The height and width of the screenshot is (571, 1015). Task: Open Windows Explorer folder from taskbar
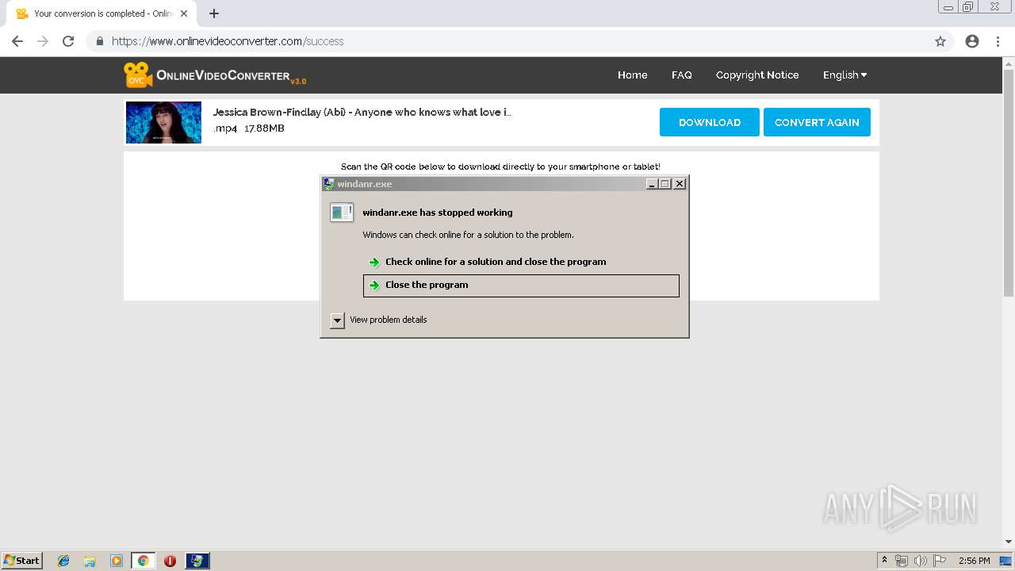click(90, 561)
